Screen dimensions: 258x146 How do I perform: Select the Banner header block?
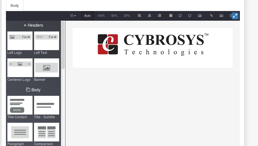(46, 67)
